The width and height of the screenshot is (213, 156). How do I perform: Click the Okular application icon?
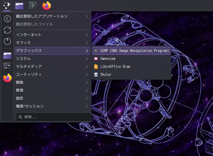96,75
